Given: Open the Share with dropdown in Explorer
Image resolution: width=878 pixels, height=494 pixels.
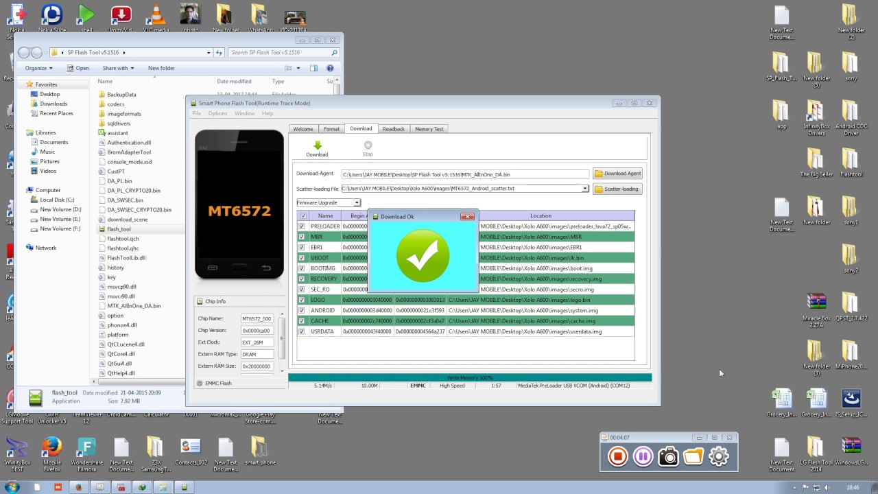Looking at the screenshot, I should click(x=118, y=68).
